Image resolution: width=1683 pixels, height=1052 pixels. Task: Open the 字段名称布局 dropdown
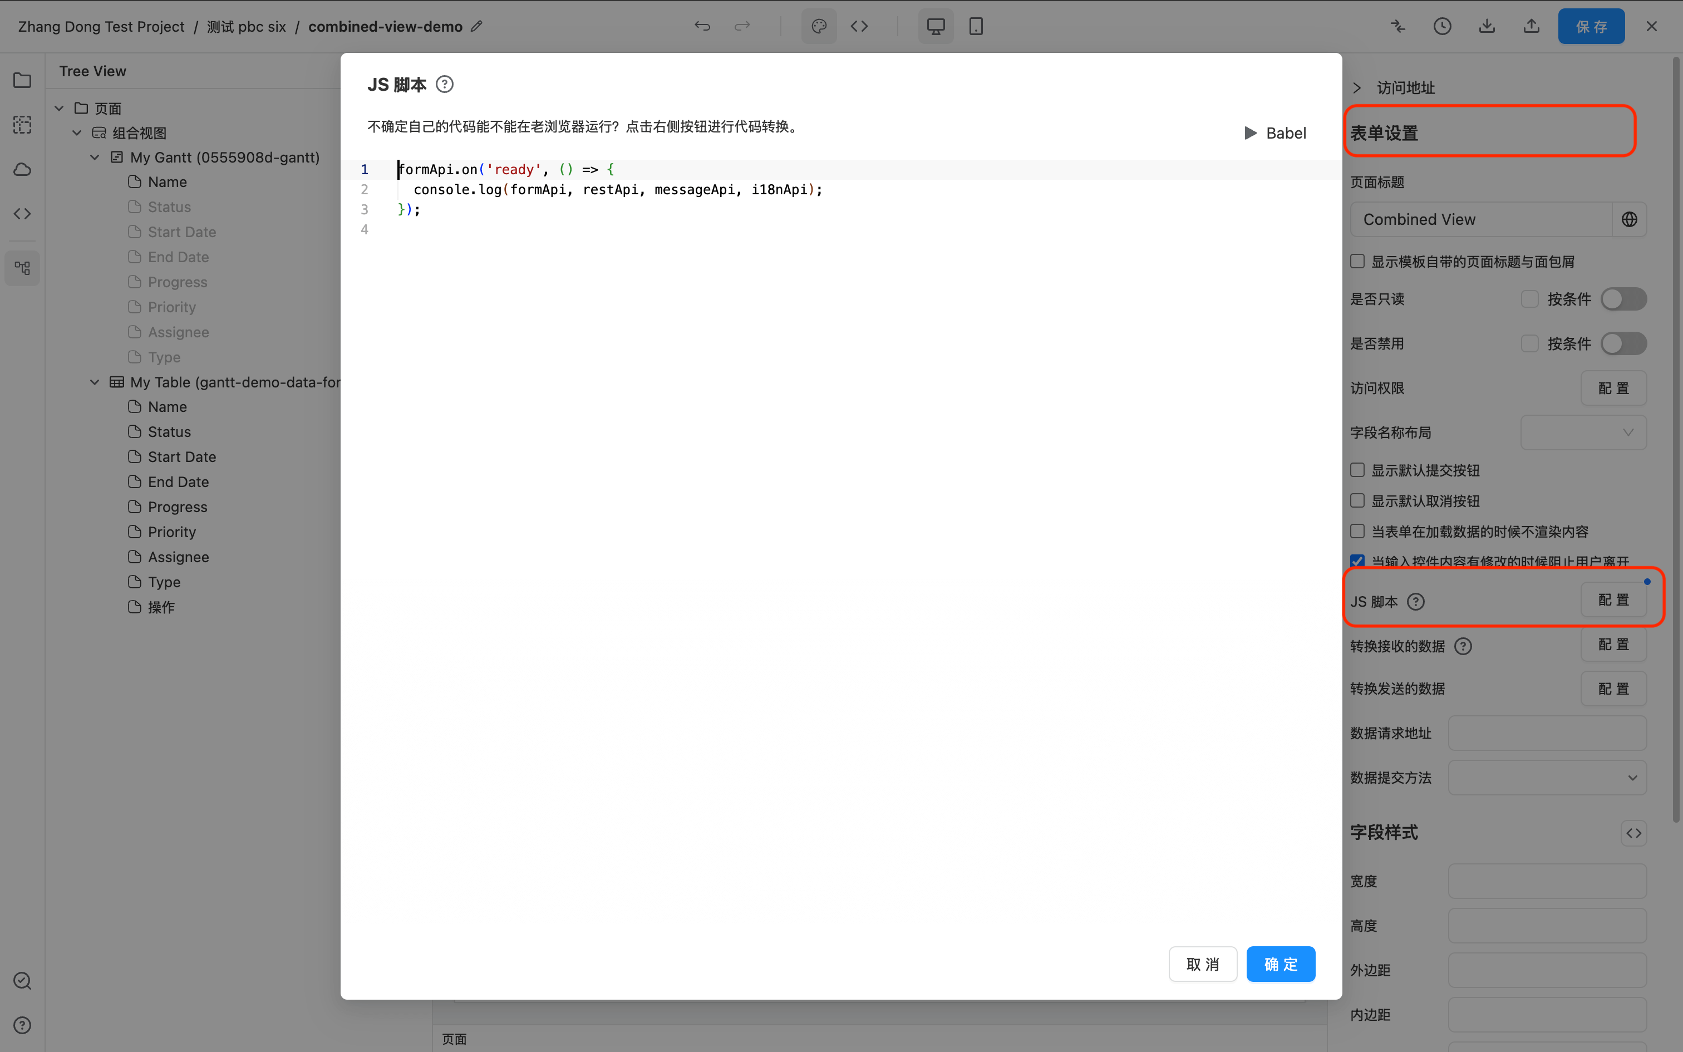click(x=1583, y=433)
